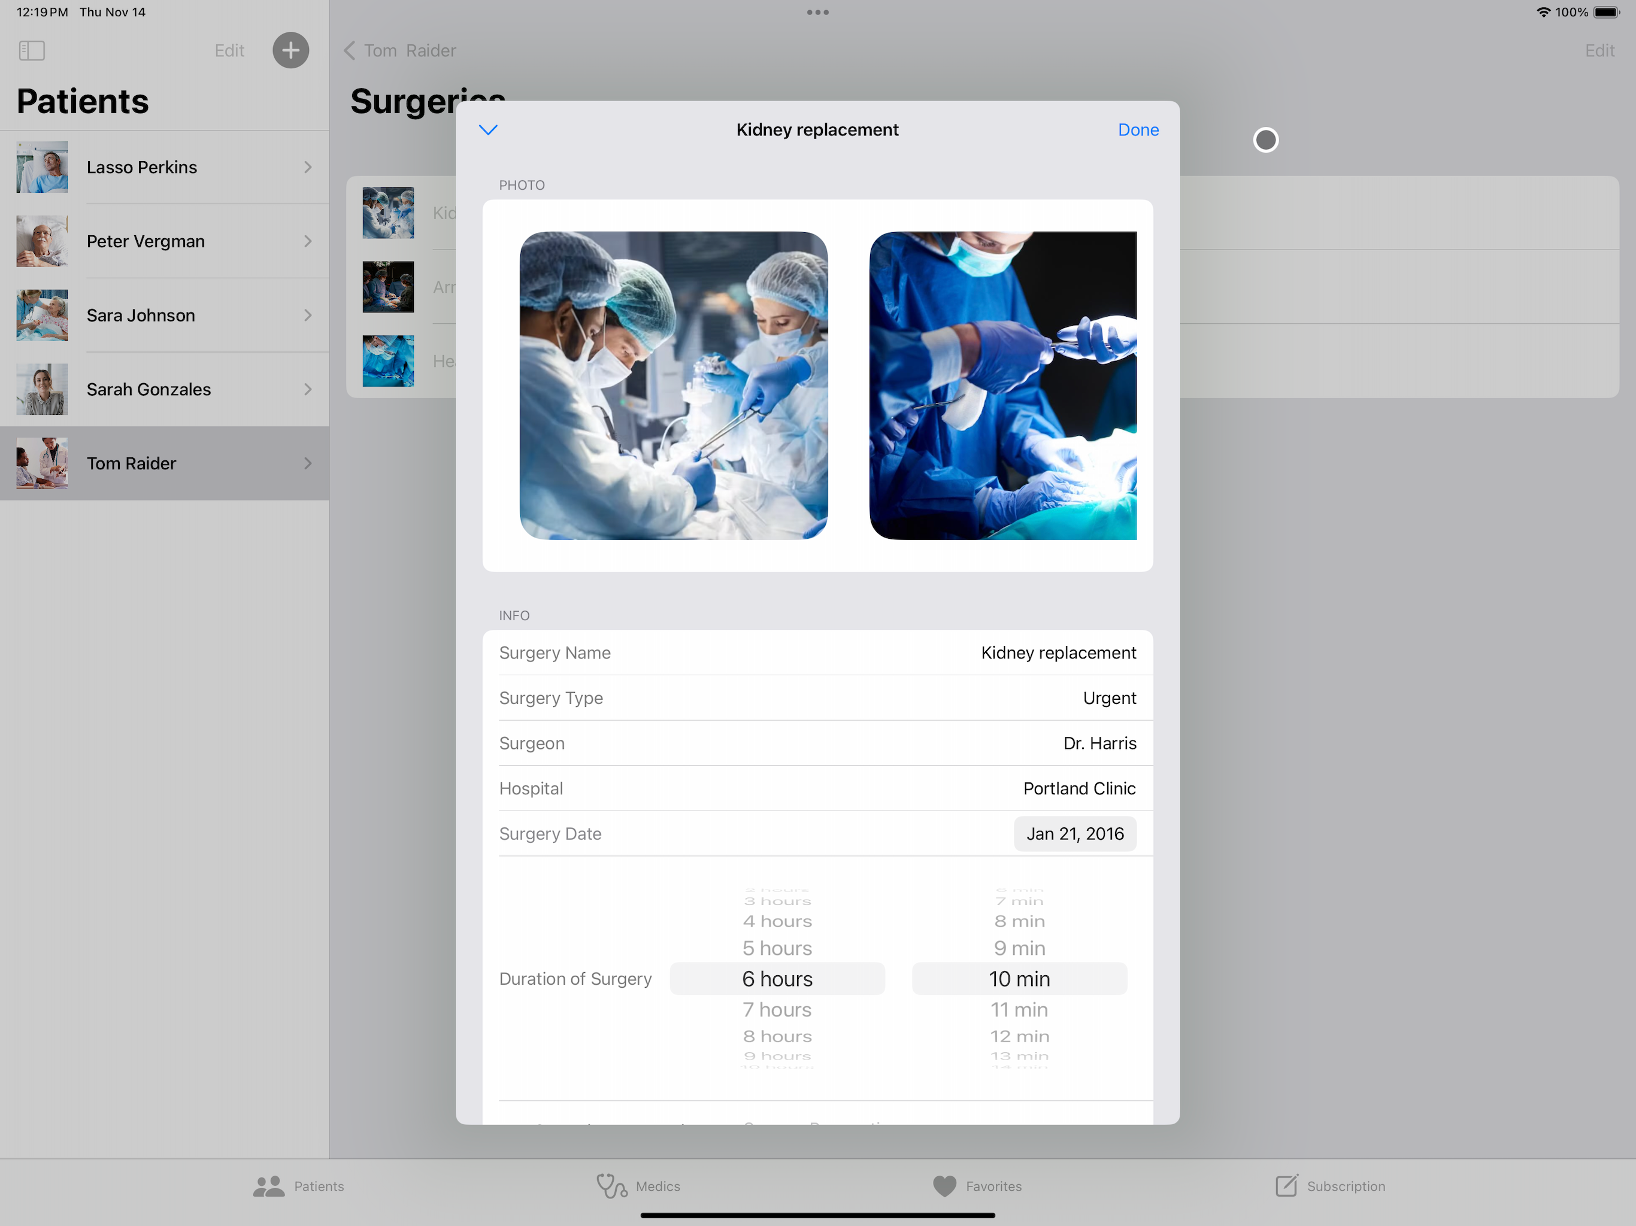Tap the three-dot multitasking control
Viewport: 1636px width, 1226px height.
pos(818,12)
